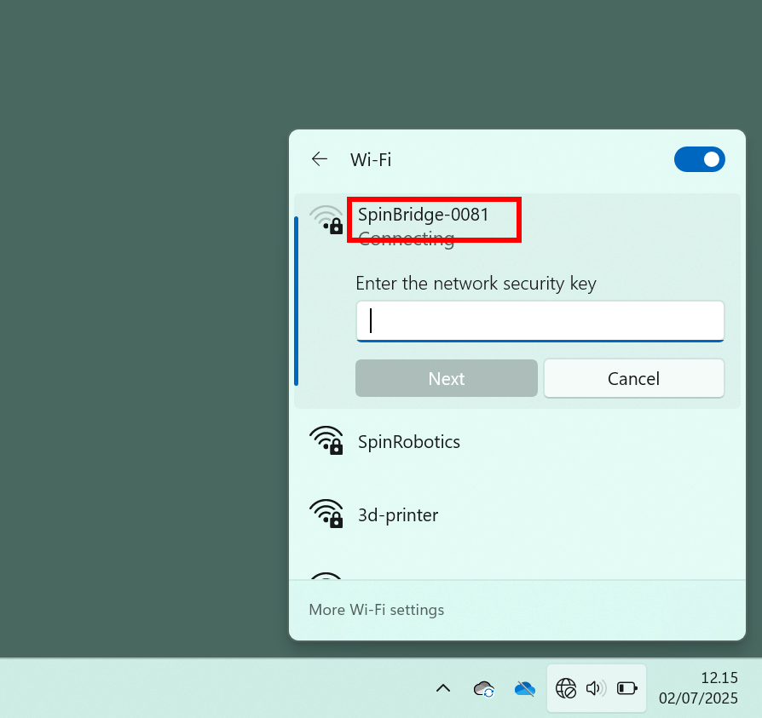Click the Next button
This screenshot has width=762, height=718.
446,378
